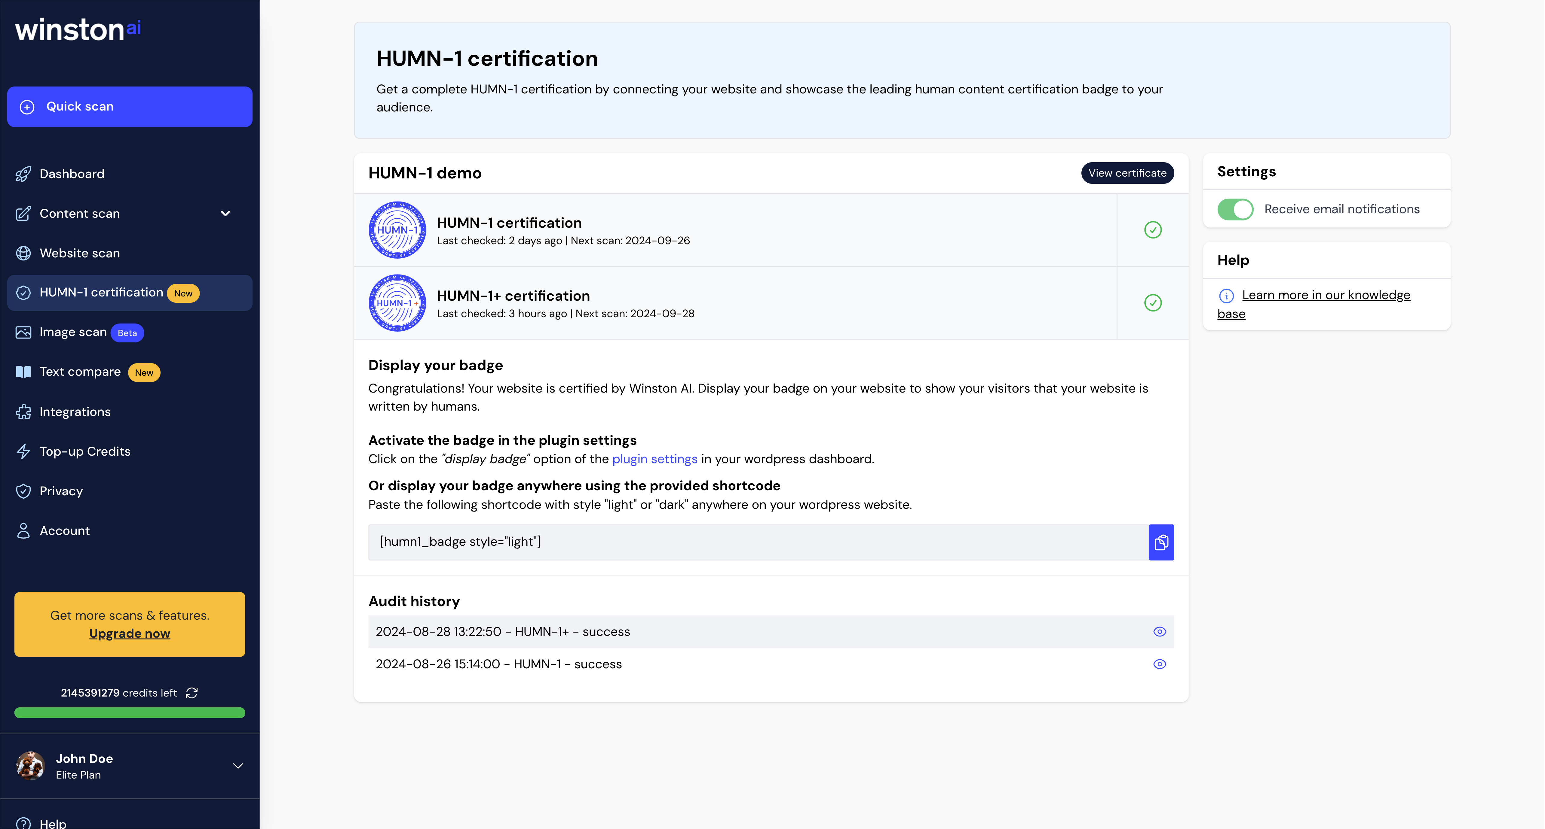
Task: Click the New badge beside HUMN-1 certification
Action: pos(183,294)
